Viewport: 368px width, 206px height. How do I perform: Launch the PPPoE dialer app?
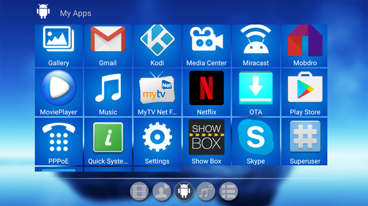click(x=59, y=142)
